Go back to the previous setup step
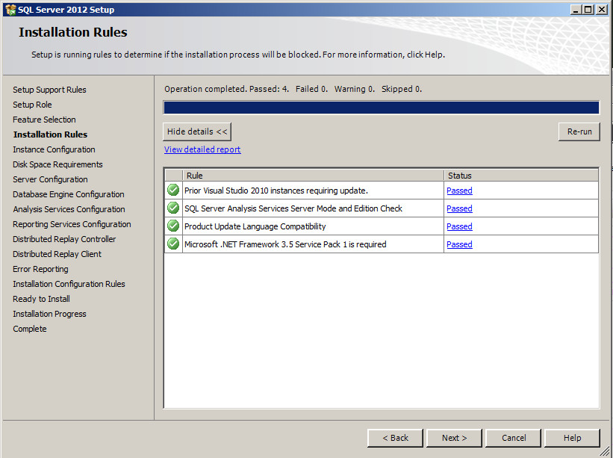613x458 pixels. tap(395, 438)
